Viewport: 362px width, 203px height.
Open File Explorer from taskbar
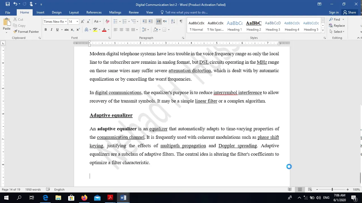58,198
